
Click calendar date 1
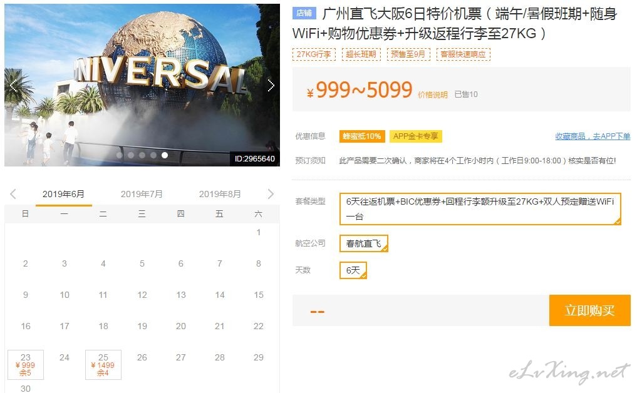click(x=259, y=232)
